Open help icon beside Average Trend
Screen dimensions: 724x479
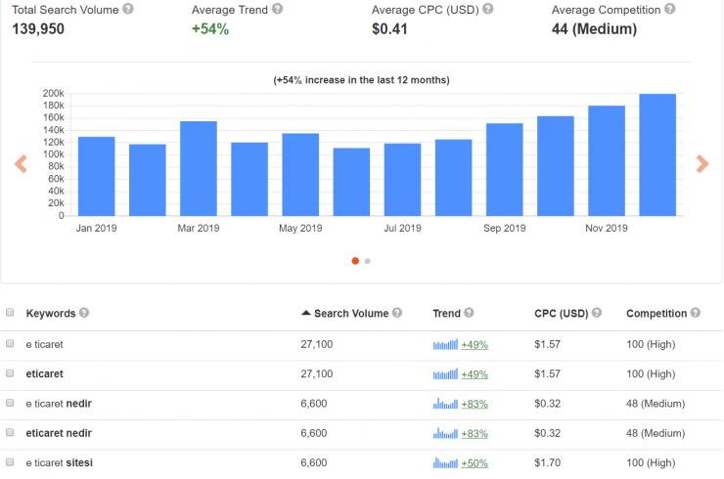coord(277,9)
